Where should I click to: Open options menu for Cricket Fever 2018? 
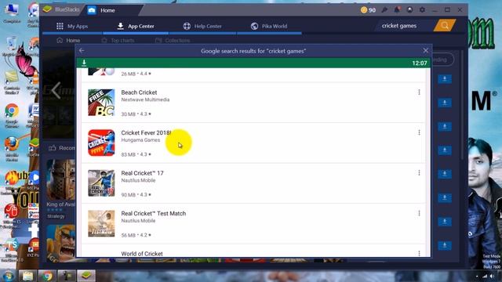coord(419,132)
